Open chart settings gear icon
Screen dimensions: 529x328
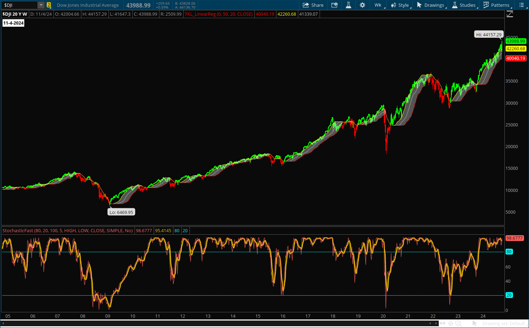point(362,5)
